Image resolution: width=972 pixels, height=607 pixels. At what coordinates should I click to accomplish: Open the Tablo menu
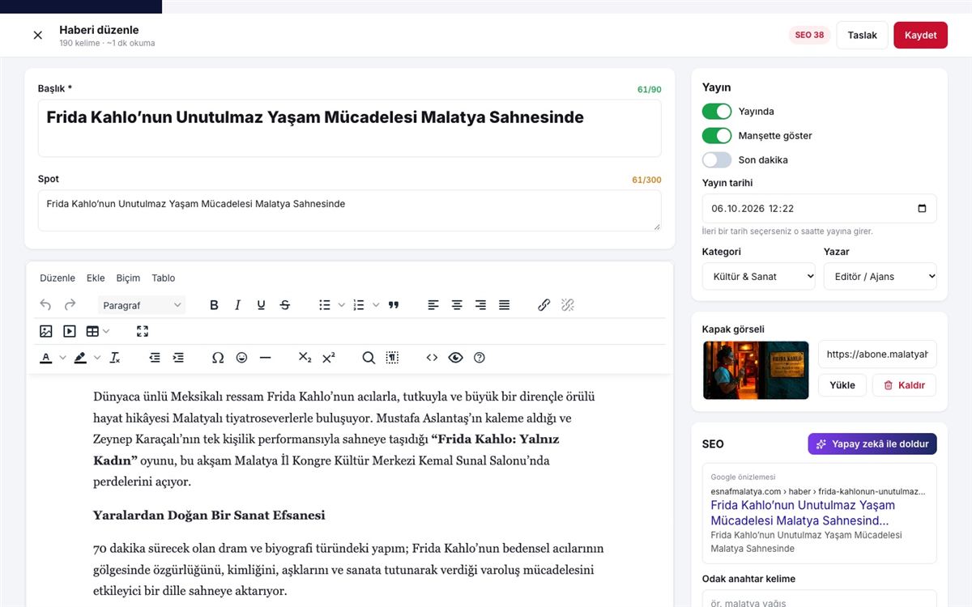164,278
